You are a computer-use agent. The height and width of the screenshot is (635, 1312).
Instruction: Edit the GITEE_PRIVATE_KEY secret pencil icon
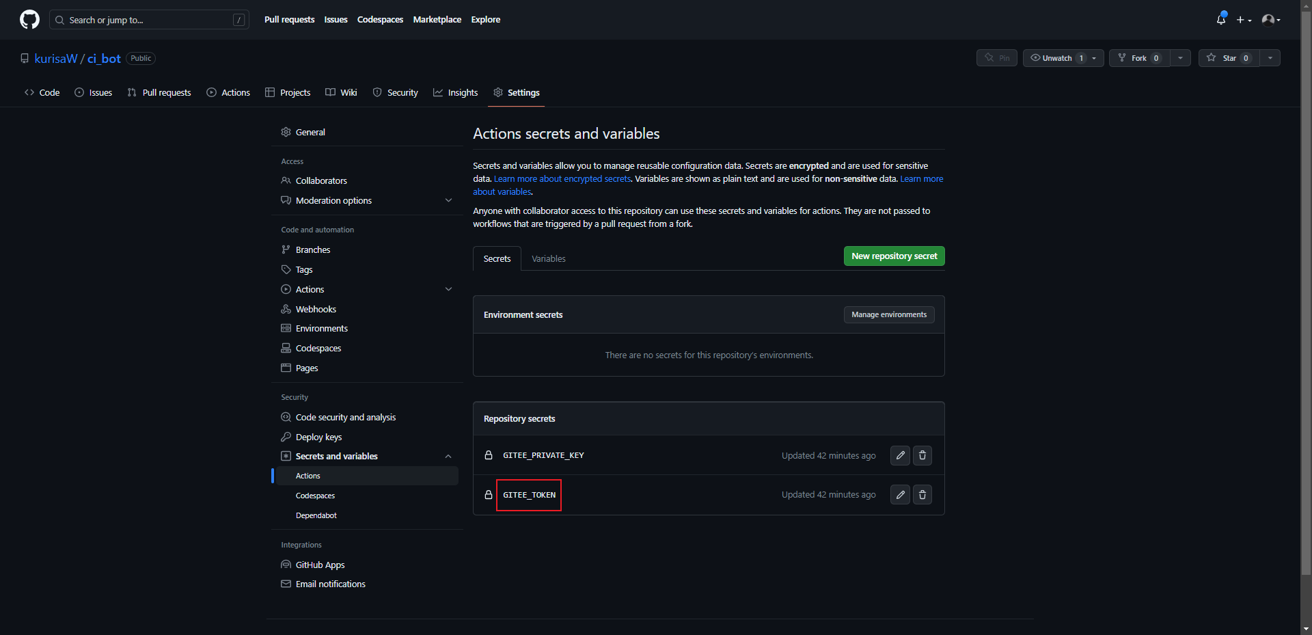(900, 455)
